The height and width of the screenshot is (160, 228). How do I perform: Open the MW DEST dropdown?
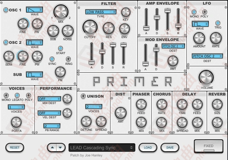(x=49, y=99)
